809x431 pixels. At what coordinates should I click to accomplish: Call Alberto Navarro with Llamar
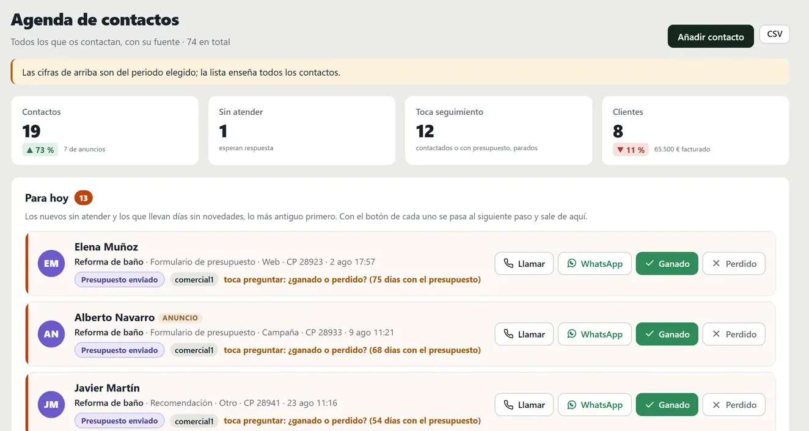524,334
